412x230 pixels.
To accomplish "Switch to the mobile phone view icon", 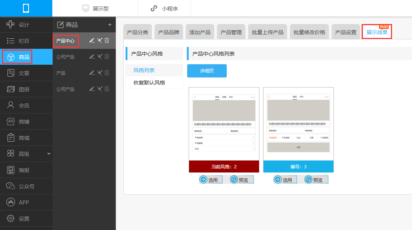I will tap(26, 8).
